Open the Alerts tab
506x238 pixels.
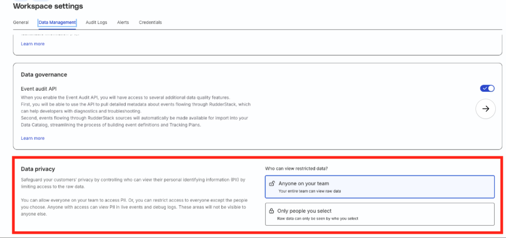[123, 22]
